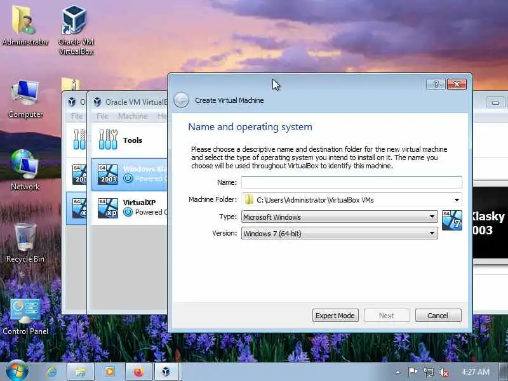This screenshot has width=508, height=381.
Task: Expand the Machine Folder dropdown
Action: (457, 200)
